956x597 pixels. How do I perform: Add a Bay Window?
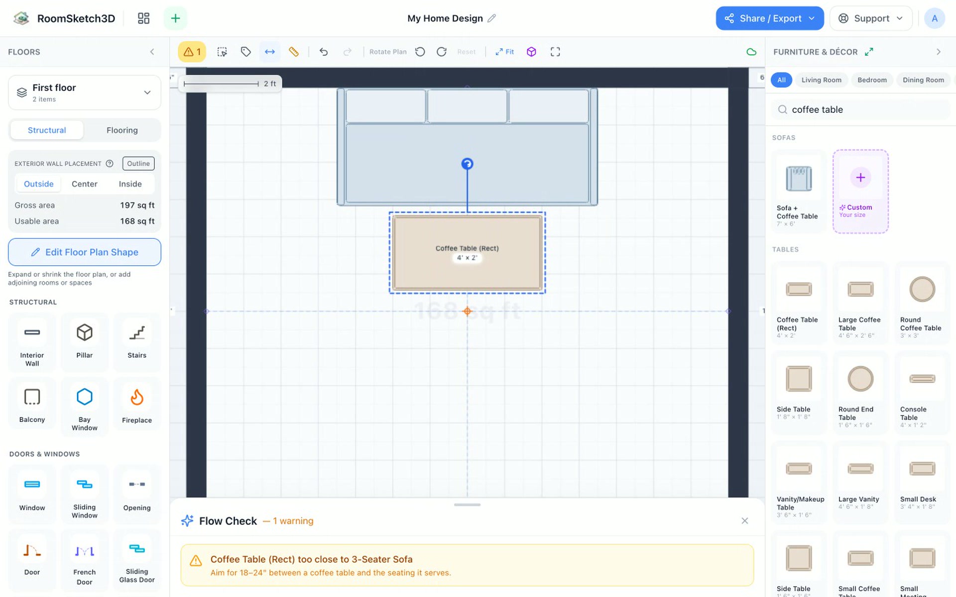click(85, 407)
